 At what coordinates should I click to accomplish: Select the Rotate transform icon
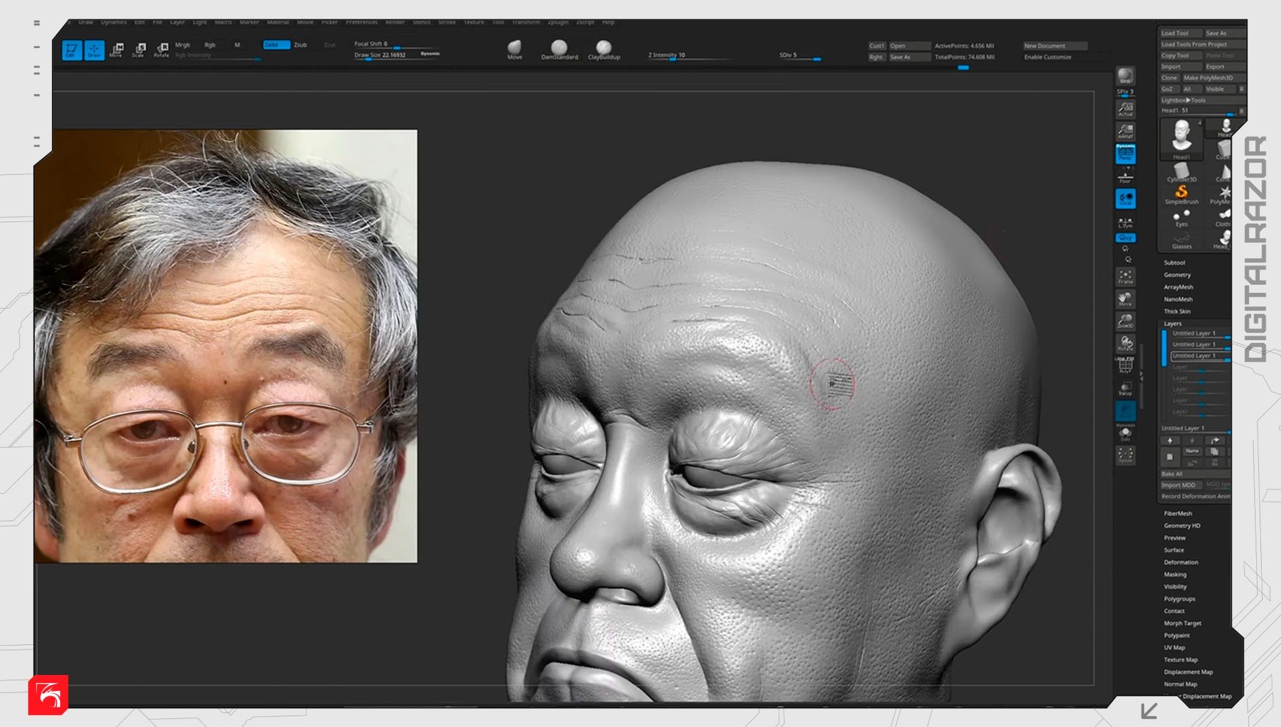point(161,49)
